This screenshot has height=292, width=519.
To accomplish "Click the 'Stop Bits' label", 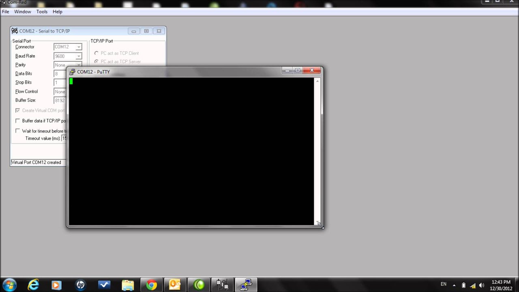I will [24, 83].
